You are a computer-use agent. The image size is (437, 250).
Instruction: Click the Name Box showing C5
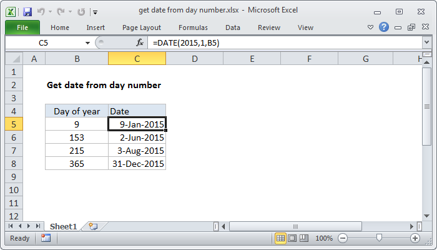pos(44,43)
